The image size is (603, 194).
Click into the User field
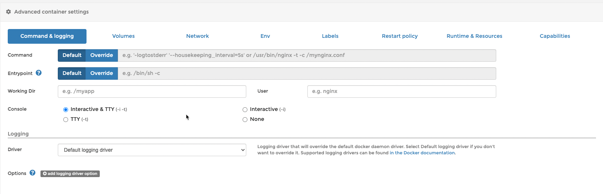pyautogui.click(x=402, y=91)
